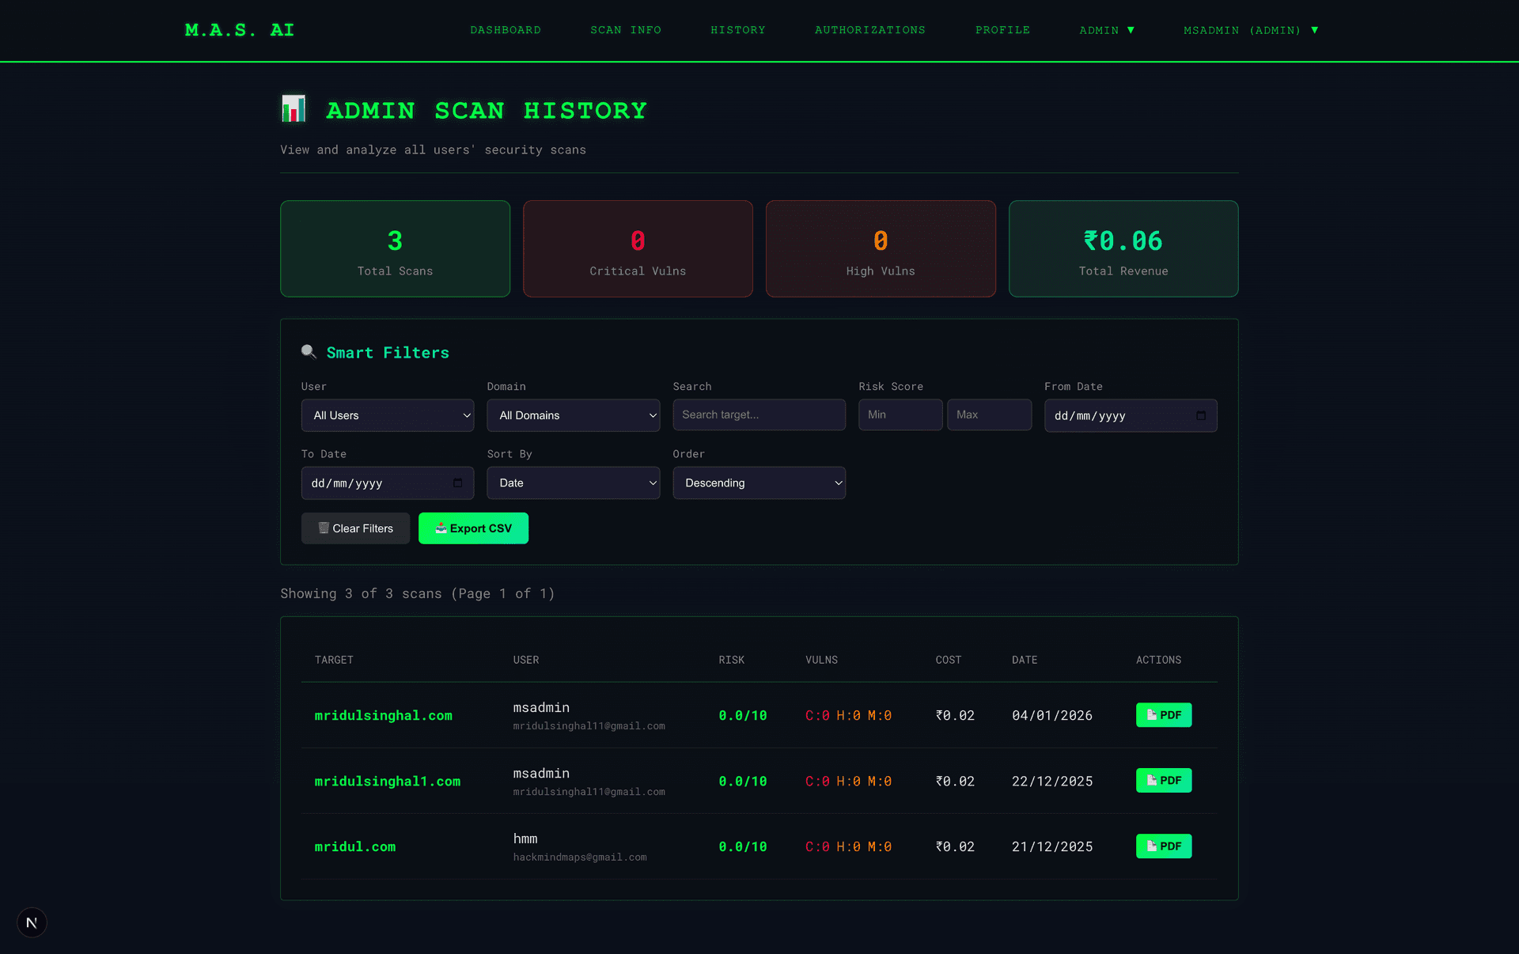Switch to the AUTHORIZATIONS tab

[x=869, y=30]
